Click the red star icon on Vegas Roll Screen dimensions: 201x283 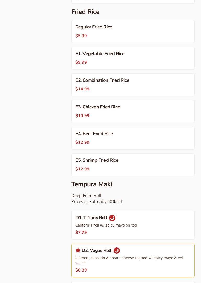coord(78,250)
